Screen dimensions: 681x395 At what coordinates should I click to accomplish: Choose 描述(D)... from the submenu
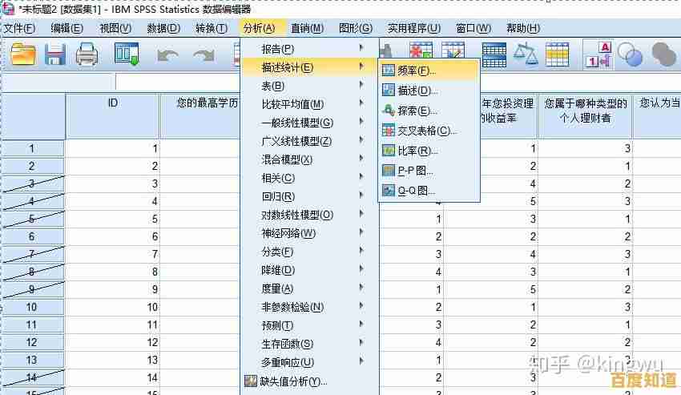pyautogui.click(x=429, y=91)
